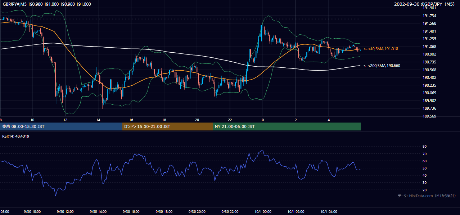Click price axis value 191.235

pyautogui.click(x=429, y=39)
